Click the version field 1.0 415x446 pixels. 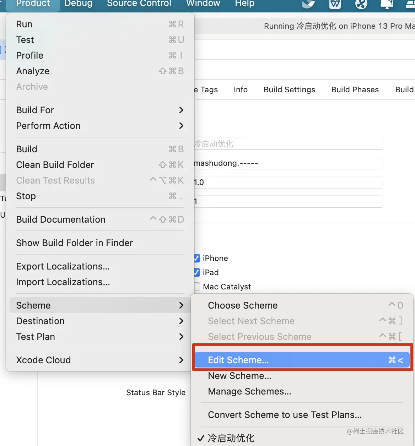tap(288, 182)
